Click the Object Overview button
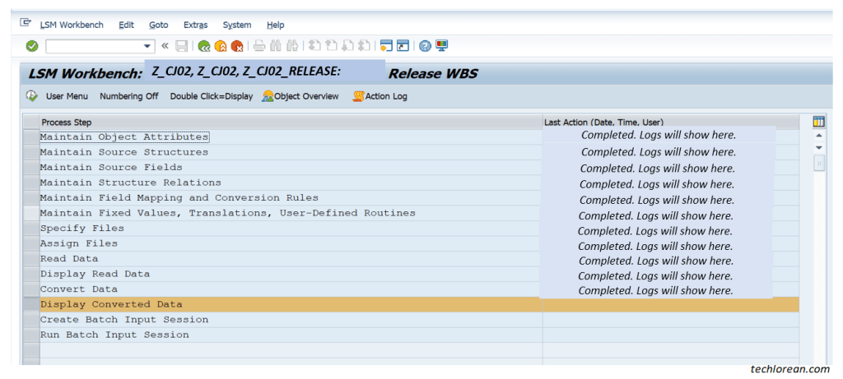 (300, 97)
